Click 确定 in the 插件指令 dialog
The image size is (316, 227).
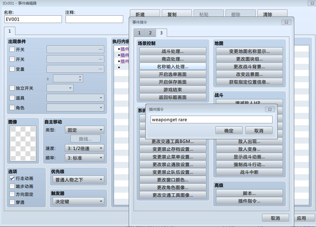pyautogui.click(x=229, y=131)
